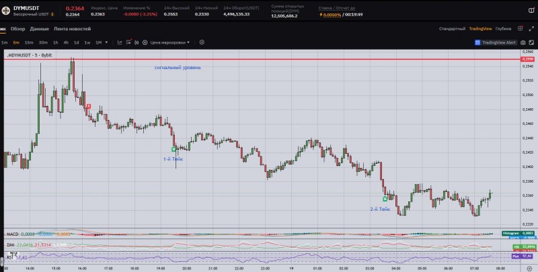Switch to Стандартный chart mode
The image size is (538, 272).
point(452,29)
